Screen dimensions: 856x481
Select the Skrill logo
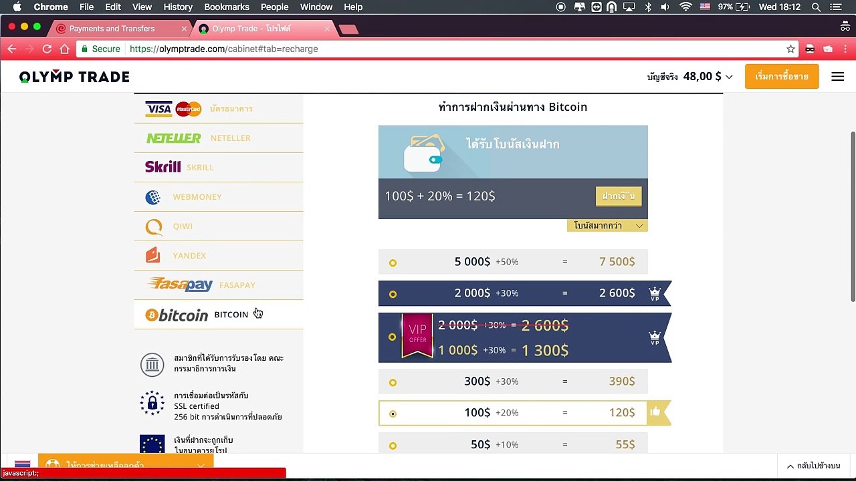pyautogui.click(x=163, y=167)
